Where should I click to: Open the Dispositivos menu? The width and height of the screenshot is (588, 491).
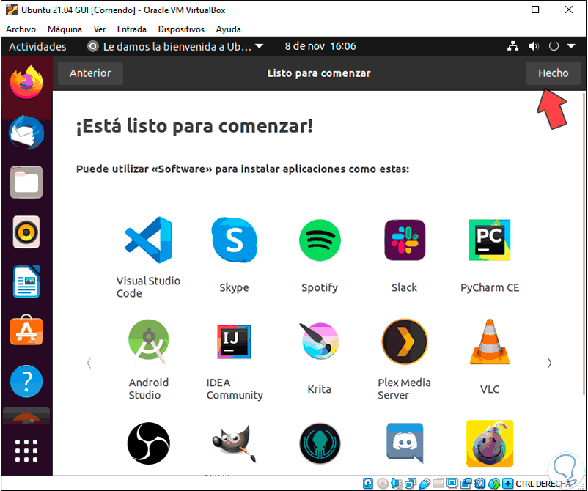coord(181,29)
